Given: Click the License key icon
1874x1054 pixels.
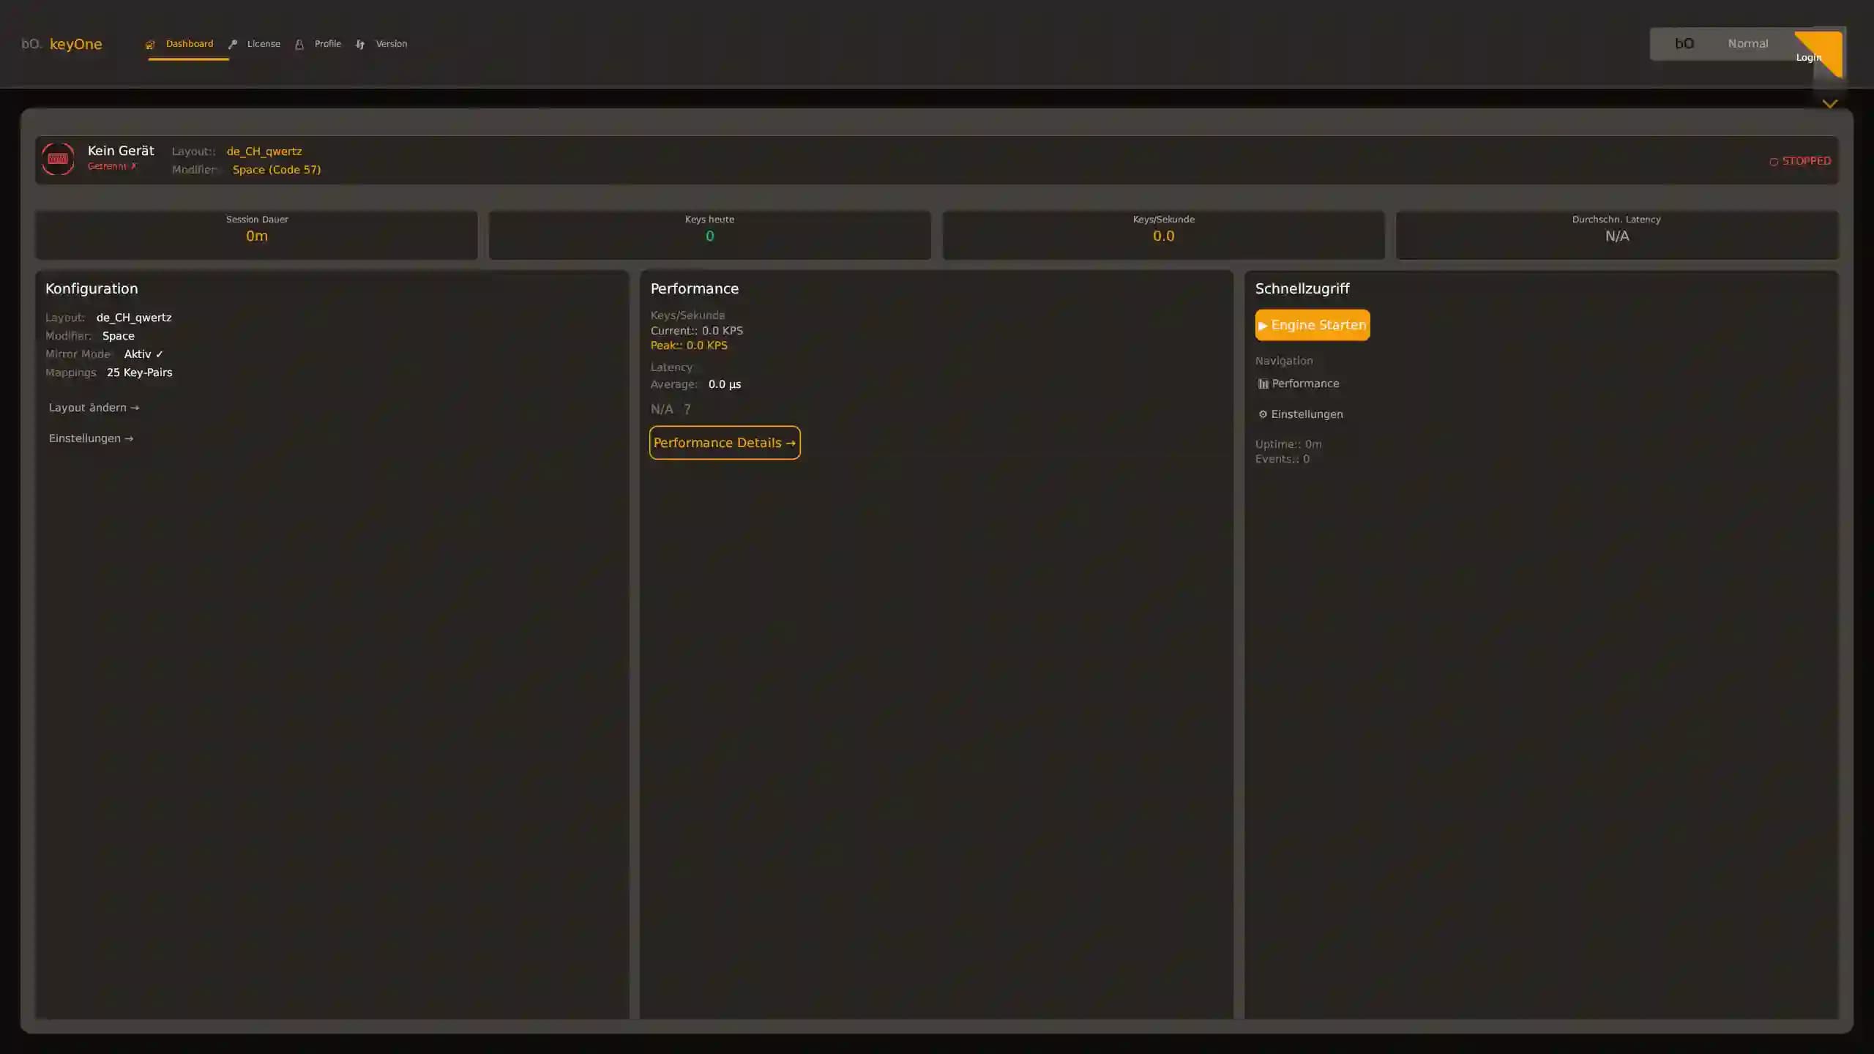Looking at the screenshot, I should click(232, 44).
